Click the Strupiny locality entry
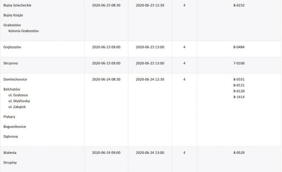 pos(10,163)
